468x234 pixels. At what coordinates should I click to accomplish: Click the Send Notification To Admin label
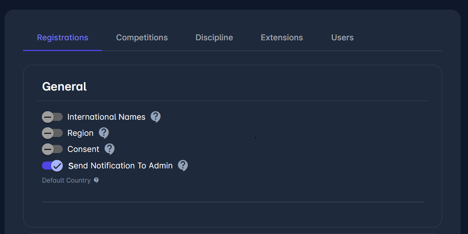[120, 166]
